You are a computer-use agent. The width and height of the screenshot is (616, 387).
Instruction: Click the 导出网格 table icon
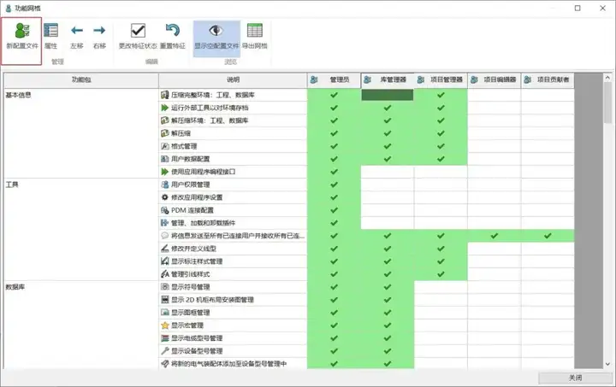(x=255, y=31)
